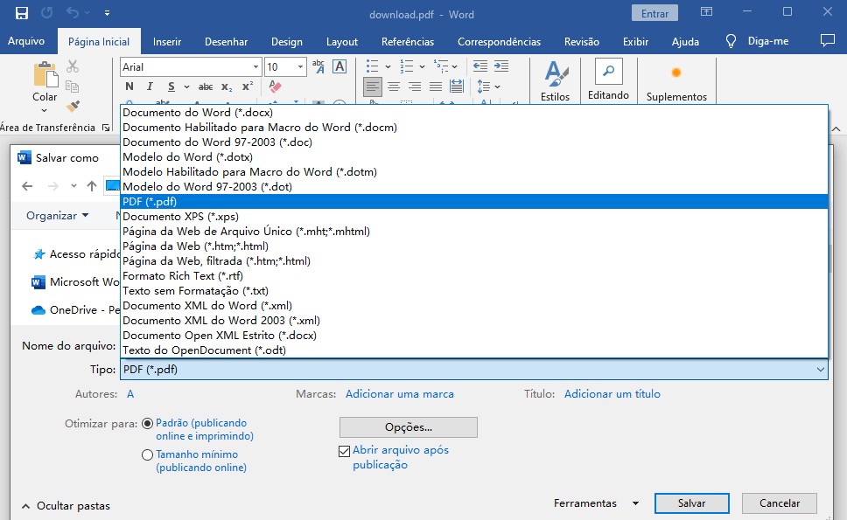Viewport: 847px width, 520px height.
Task: Switch to the Layout tab
Action: tap(342, 42)
